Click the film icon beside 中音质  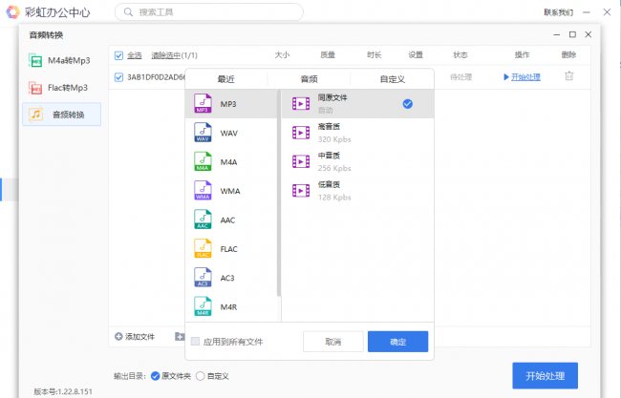[301, 161]
